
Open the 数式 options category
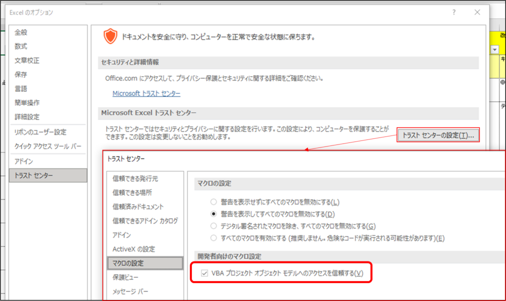(x=21, y=46)
